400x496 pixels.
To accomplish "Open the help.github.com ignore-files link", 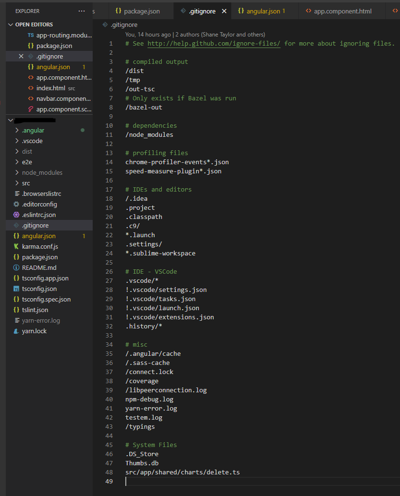I will (214, 44).
